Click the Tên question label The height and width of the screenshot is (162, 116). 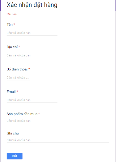click(10, 25)
